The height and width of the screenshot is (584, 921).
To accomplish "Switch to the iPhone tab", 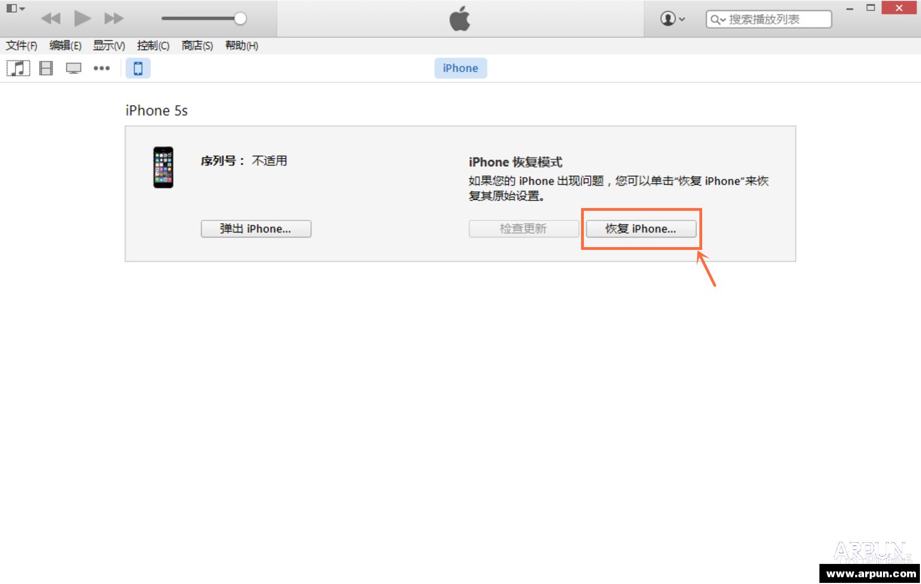I will (460, 67).
